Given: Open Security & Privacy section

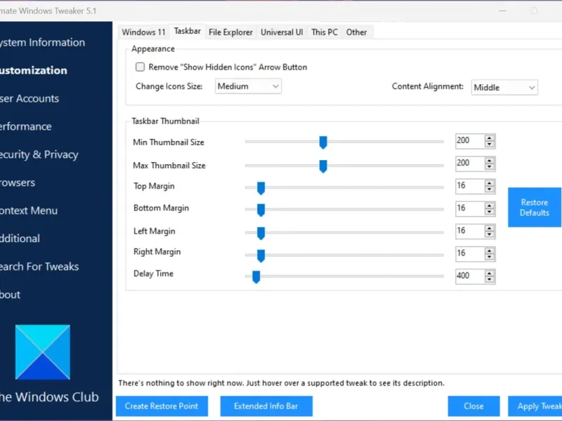Looking at the screenshot, I should [39, 154].
